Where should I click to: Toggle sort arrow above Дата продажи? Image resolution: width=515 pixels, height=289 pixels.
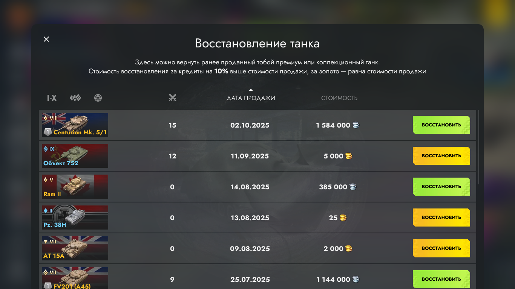[x=251, y=90]
